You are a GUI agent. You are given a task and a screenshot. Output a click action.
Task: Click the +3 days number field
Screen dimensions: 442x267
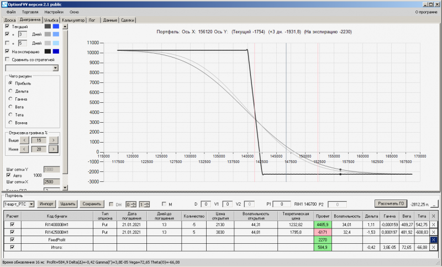click(x=22, y=34)
